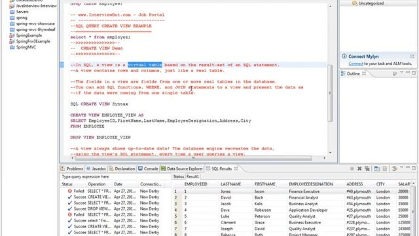The width and height of the screenshot is (419, 236).
Task: Select the JavaInterview-Interview project
Action: coord(33,6)
